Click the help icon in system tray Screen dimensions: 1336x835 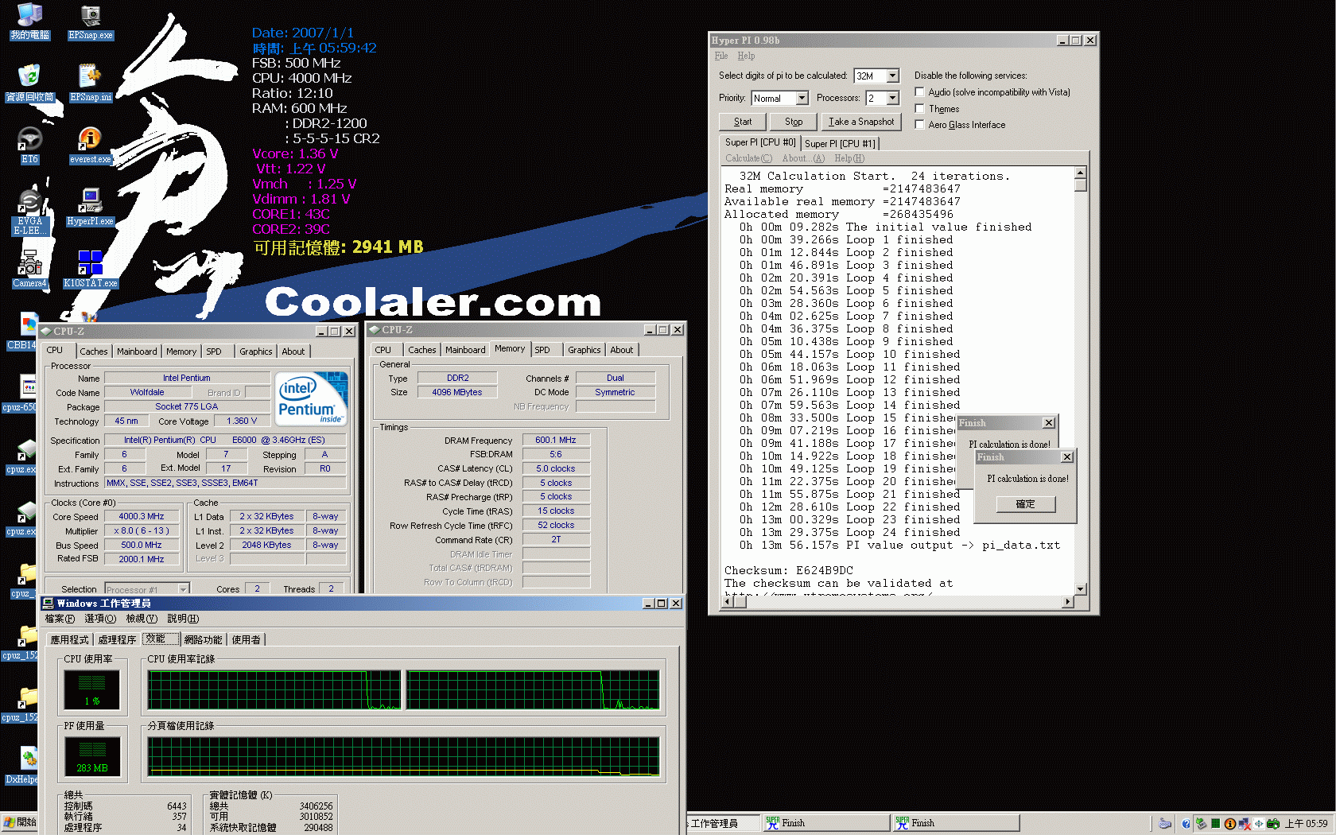(x=1186, y=824)
